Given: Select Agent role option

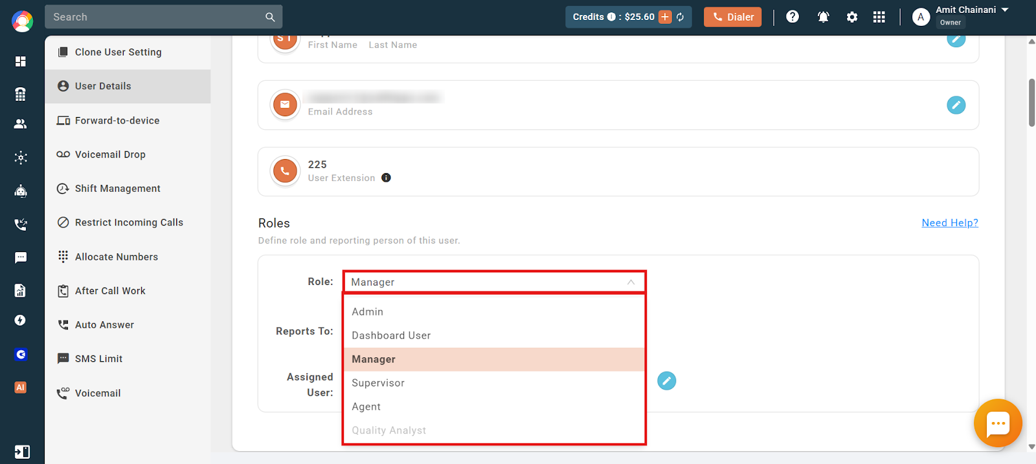Looking at the screenshot, I should coord(494,406).
